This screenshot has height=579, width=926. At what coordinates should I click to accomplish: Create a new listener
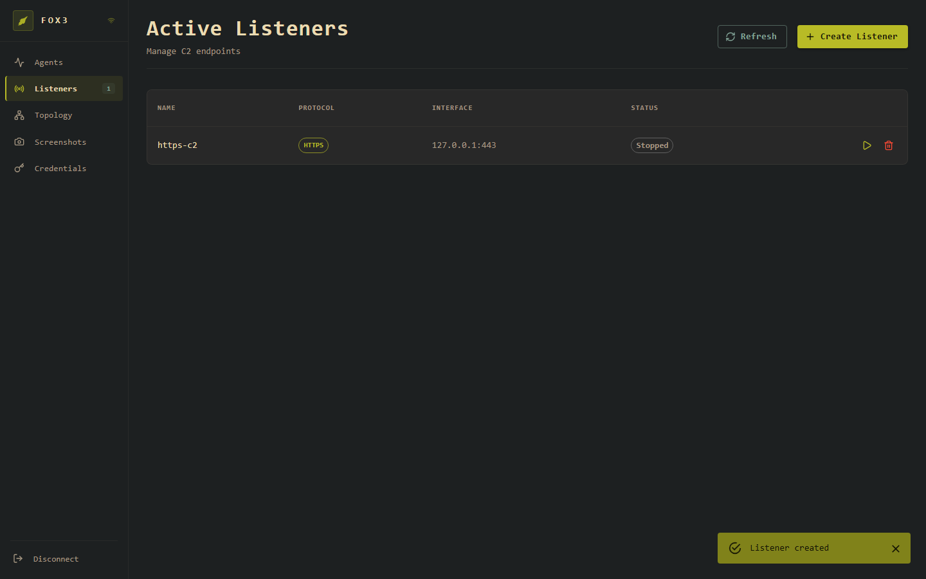click(852, 37)
